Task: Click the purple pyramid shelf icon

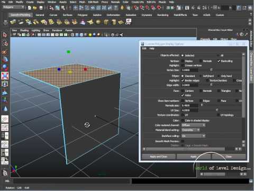Action: coord(83,22)
